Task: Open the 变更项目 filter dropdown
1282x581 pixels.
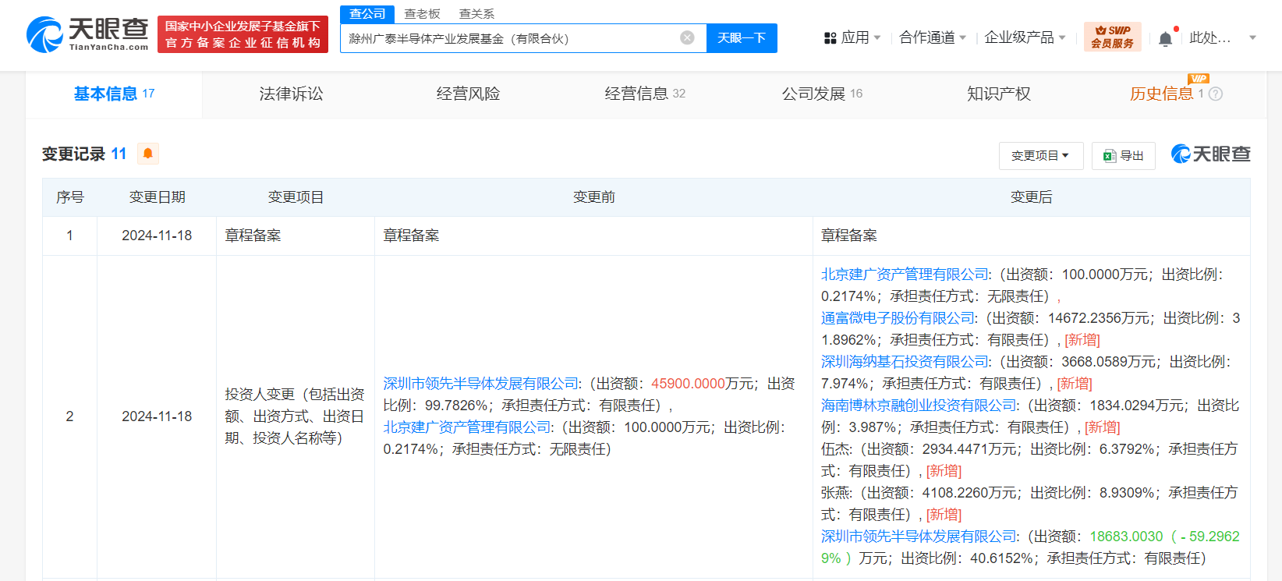Action: 1040,156
